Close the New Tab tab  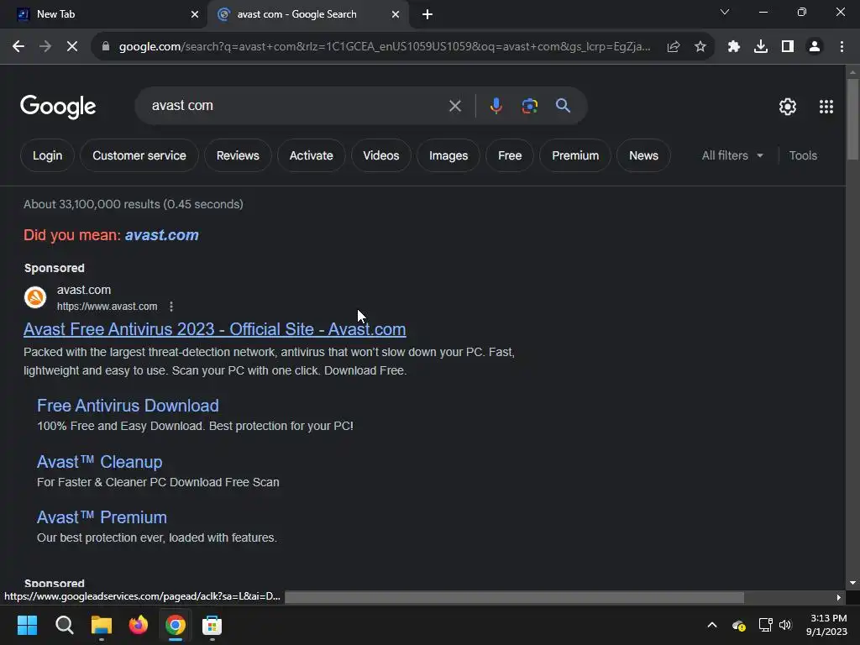[x=195, y=14]
